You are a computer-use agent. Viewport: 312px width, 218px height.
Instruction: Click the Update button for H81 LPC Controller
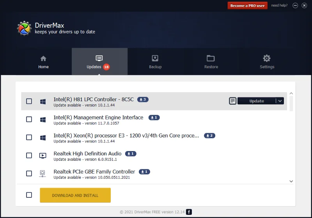tap(257, 101)
